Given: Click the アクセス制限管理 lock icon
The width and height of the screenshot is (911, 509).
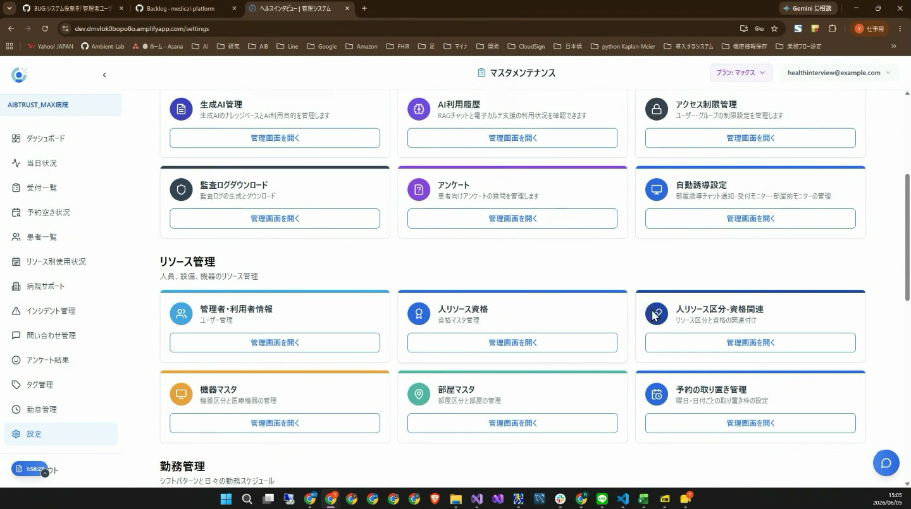Looking at the screenshot, I should (657, 109).
